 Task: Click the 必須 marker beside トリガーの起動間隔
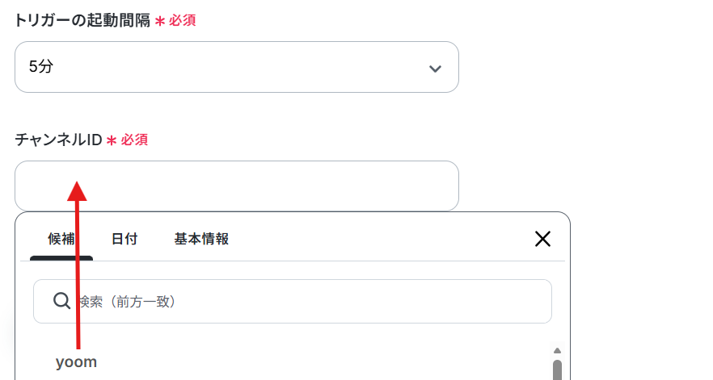[182, 20]
